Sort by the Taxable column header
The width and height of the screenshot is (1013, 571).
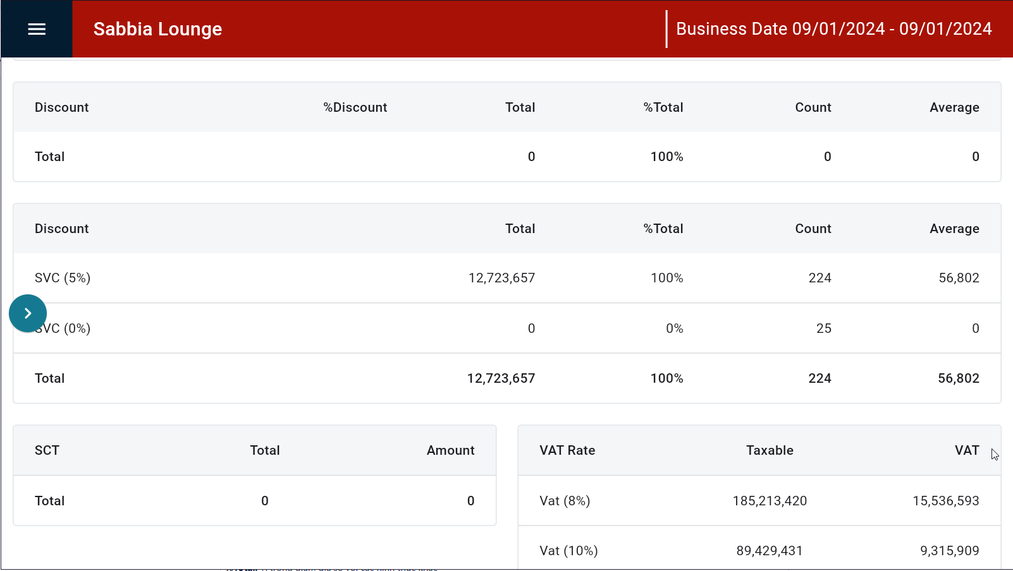click(769, 450)
